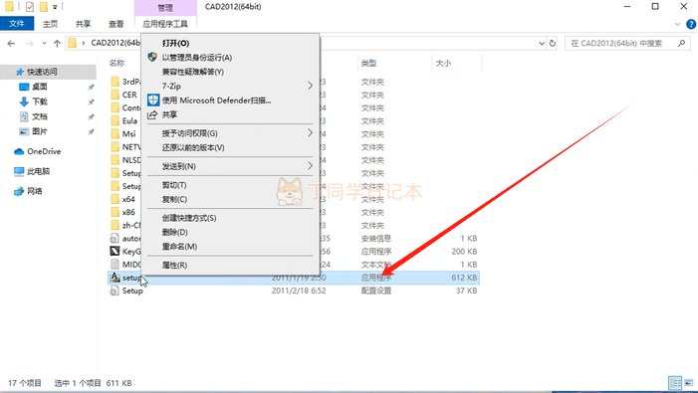Go back with the back arrow

pos(11,43)
